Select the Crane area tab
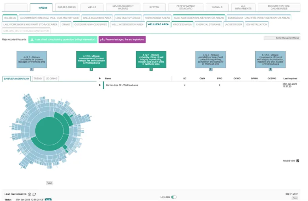Viewport: 308px width, 201px height. (66, 24)
